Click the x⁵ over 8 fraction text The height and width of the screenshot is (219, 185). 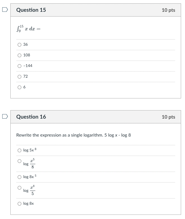33,164
